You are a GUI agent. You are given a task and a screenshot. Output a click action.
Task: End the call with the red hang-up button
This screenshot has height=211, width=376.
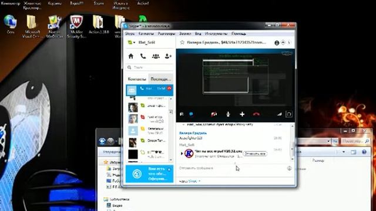tap(256, 114)
